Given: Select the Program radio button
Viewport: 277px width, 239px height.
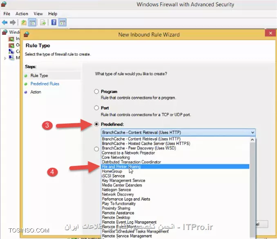Looking at the screenshot, I should [96, 91].
